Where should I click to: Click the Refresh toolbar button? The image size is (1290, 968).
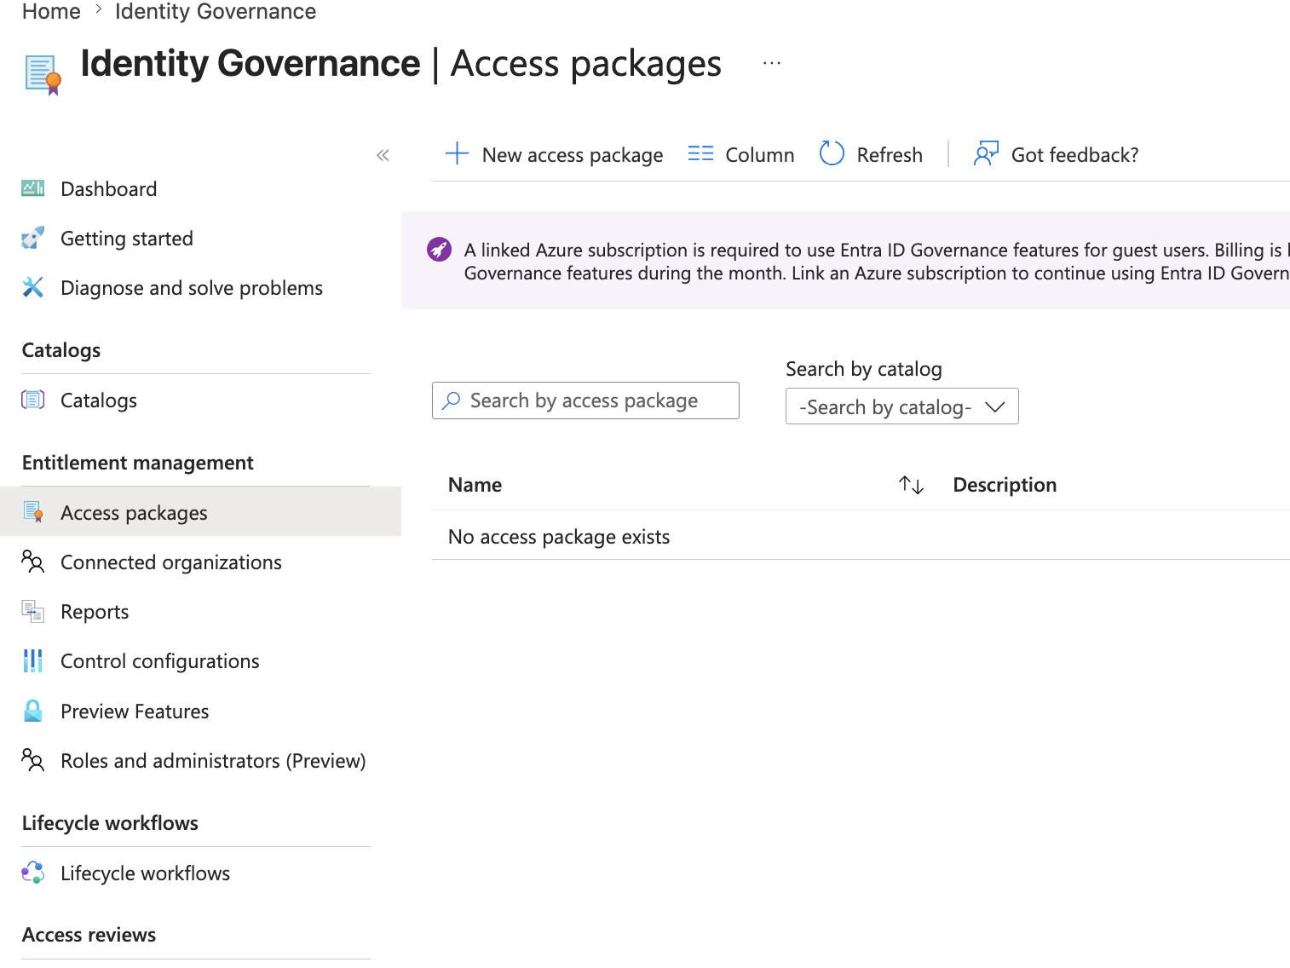871,154
